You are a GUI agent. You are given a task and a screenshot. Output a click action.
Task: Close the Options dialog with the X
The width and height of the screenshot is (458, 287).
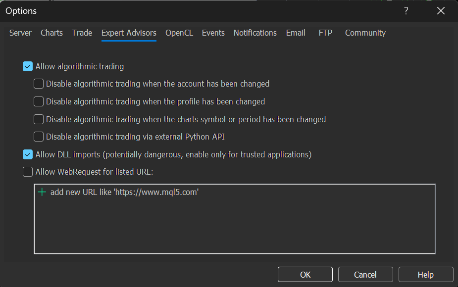pyautogui.click(x=441, y=11)
